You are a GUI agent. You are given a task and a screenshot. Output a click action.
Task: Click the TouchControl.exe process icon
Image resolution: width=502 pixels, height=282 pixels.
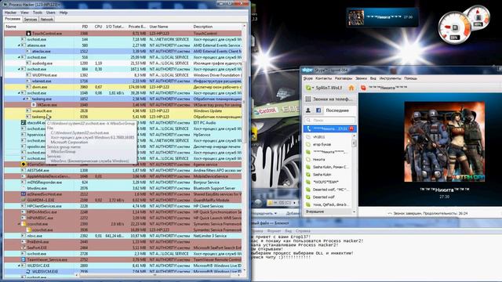tap(28, 33)
